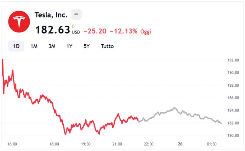Image resolution: width=245 pixels, height=151 pixels.
Task: Select the 1Y chart range
Action: (69, 46)
